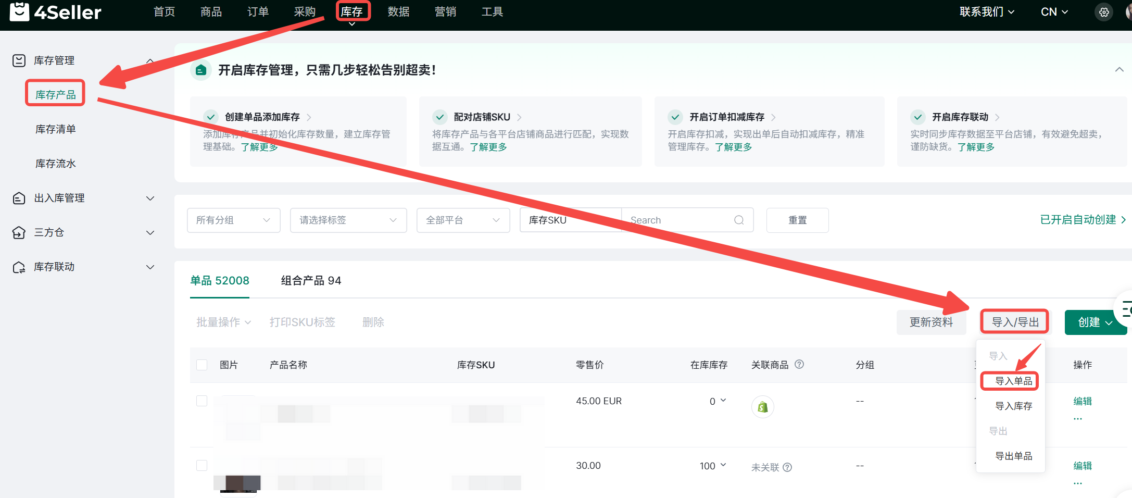1132x498 pixels.
Task: Collapse the inventory onboarding banner chevron
Action: [x=1119, y=70]
